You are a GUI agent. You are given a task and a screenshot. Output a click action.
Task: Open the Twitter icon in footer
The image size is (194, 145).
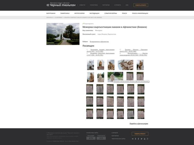pos(141,139)
